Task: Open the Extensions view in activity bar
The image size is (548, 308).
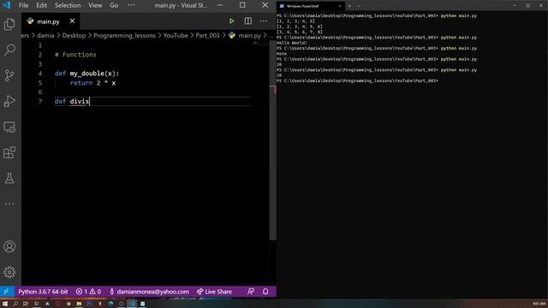Action: 9,152
